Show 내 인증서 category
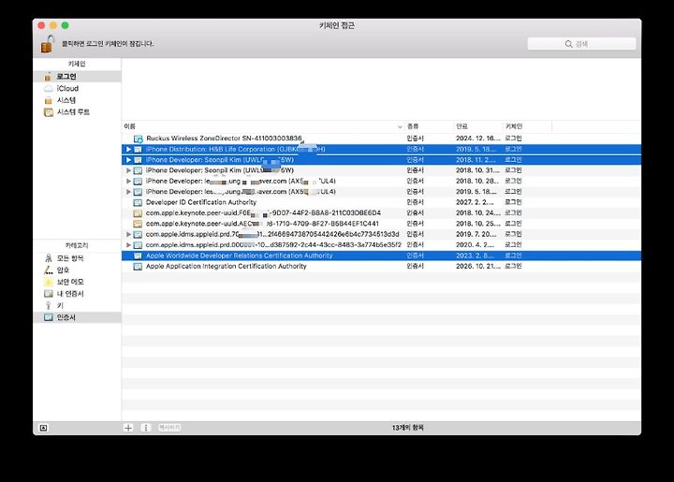This screenshot has height=482, width=674. click(78, 294)
